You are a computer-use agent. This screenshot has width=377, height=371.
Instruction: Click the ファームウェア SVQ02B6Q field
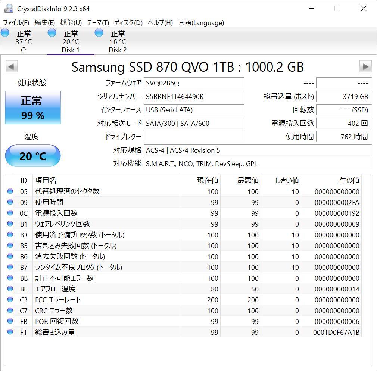coord(194,83)
